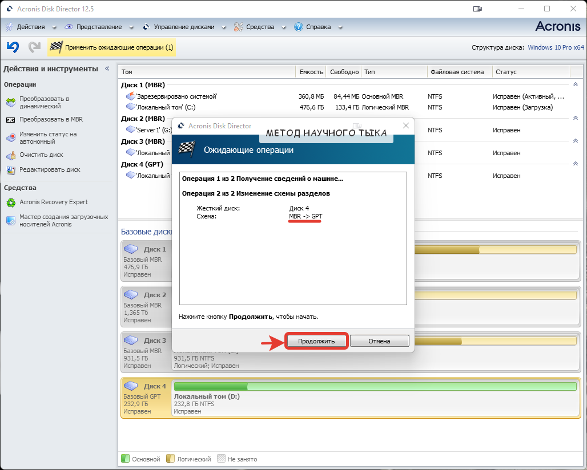Open the Справка menu

[318, 27]
